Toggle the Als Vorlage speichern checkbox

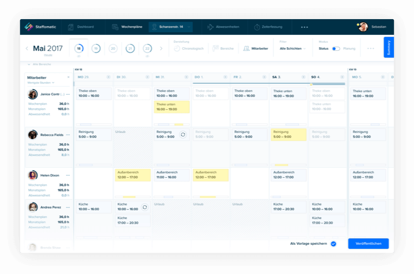point(333,244)
